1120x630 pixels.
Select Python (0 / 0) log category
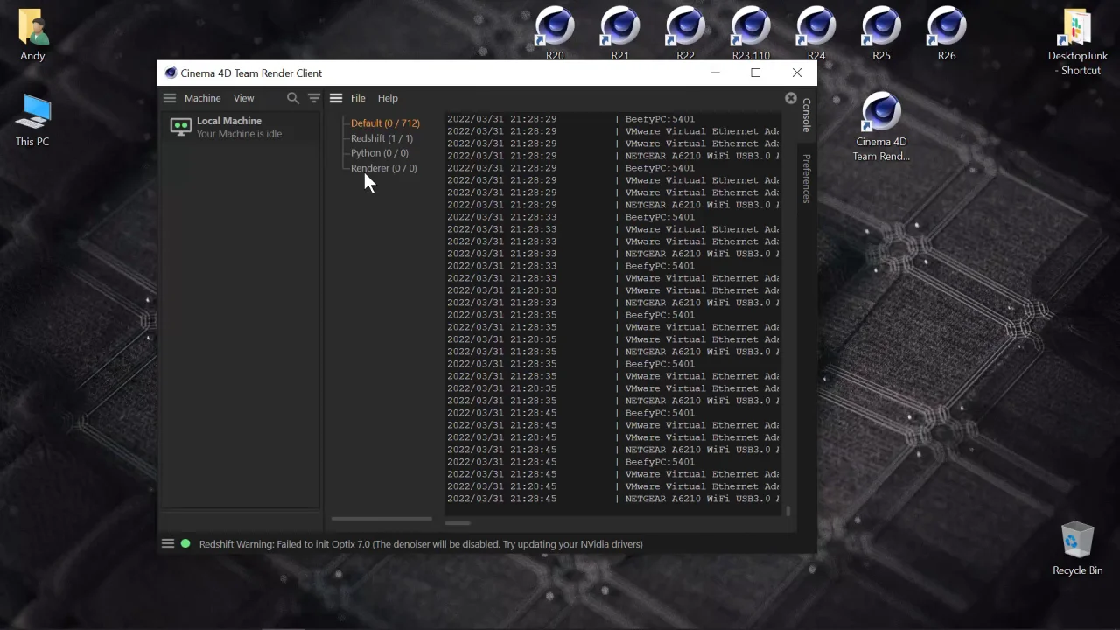pyautogui.click(x=379, y=153)
